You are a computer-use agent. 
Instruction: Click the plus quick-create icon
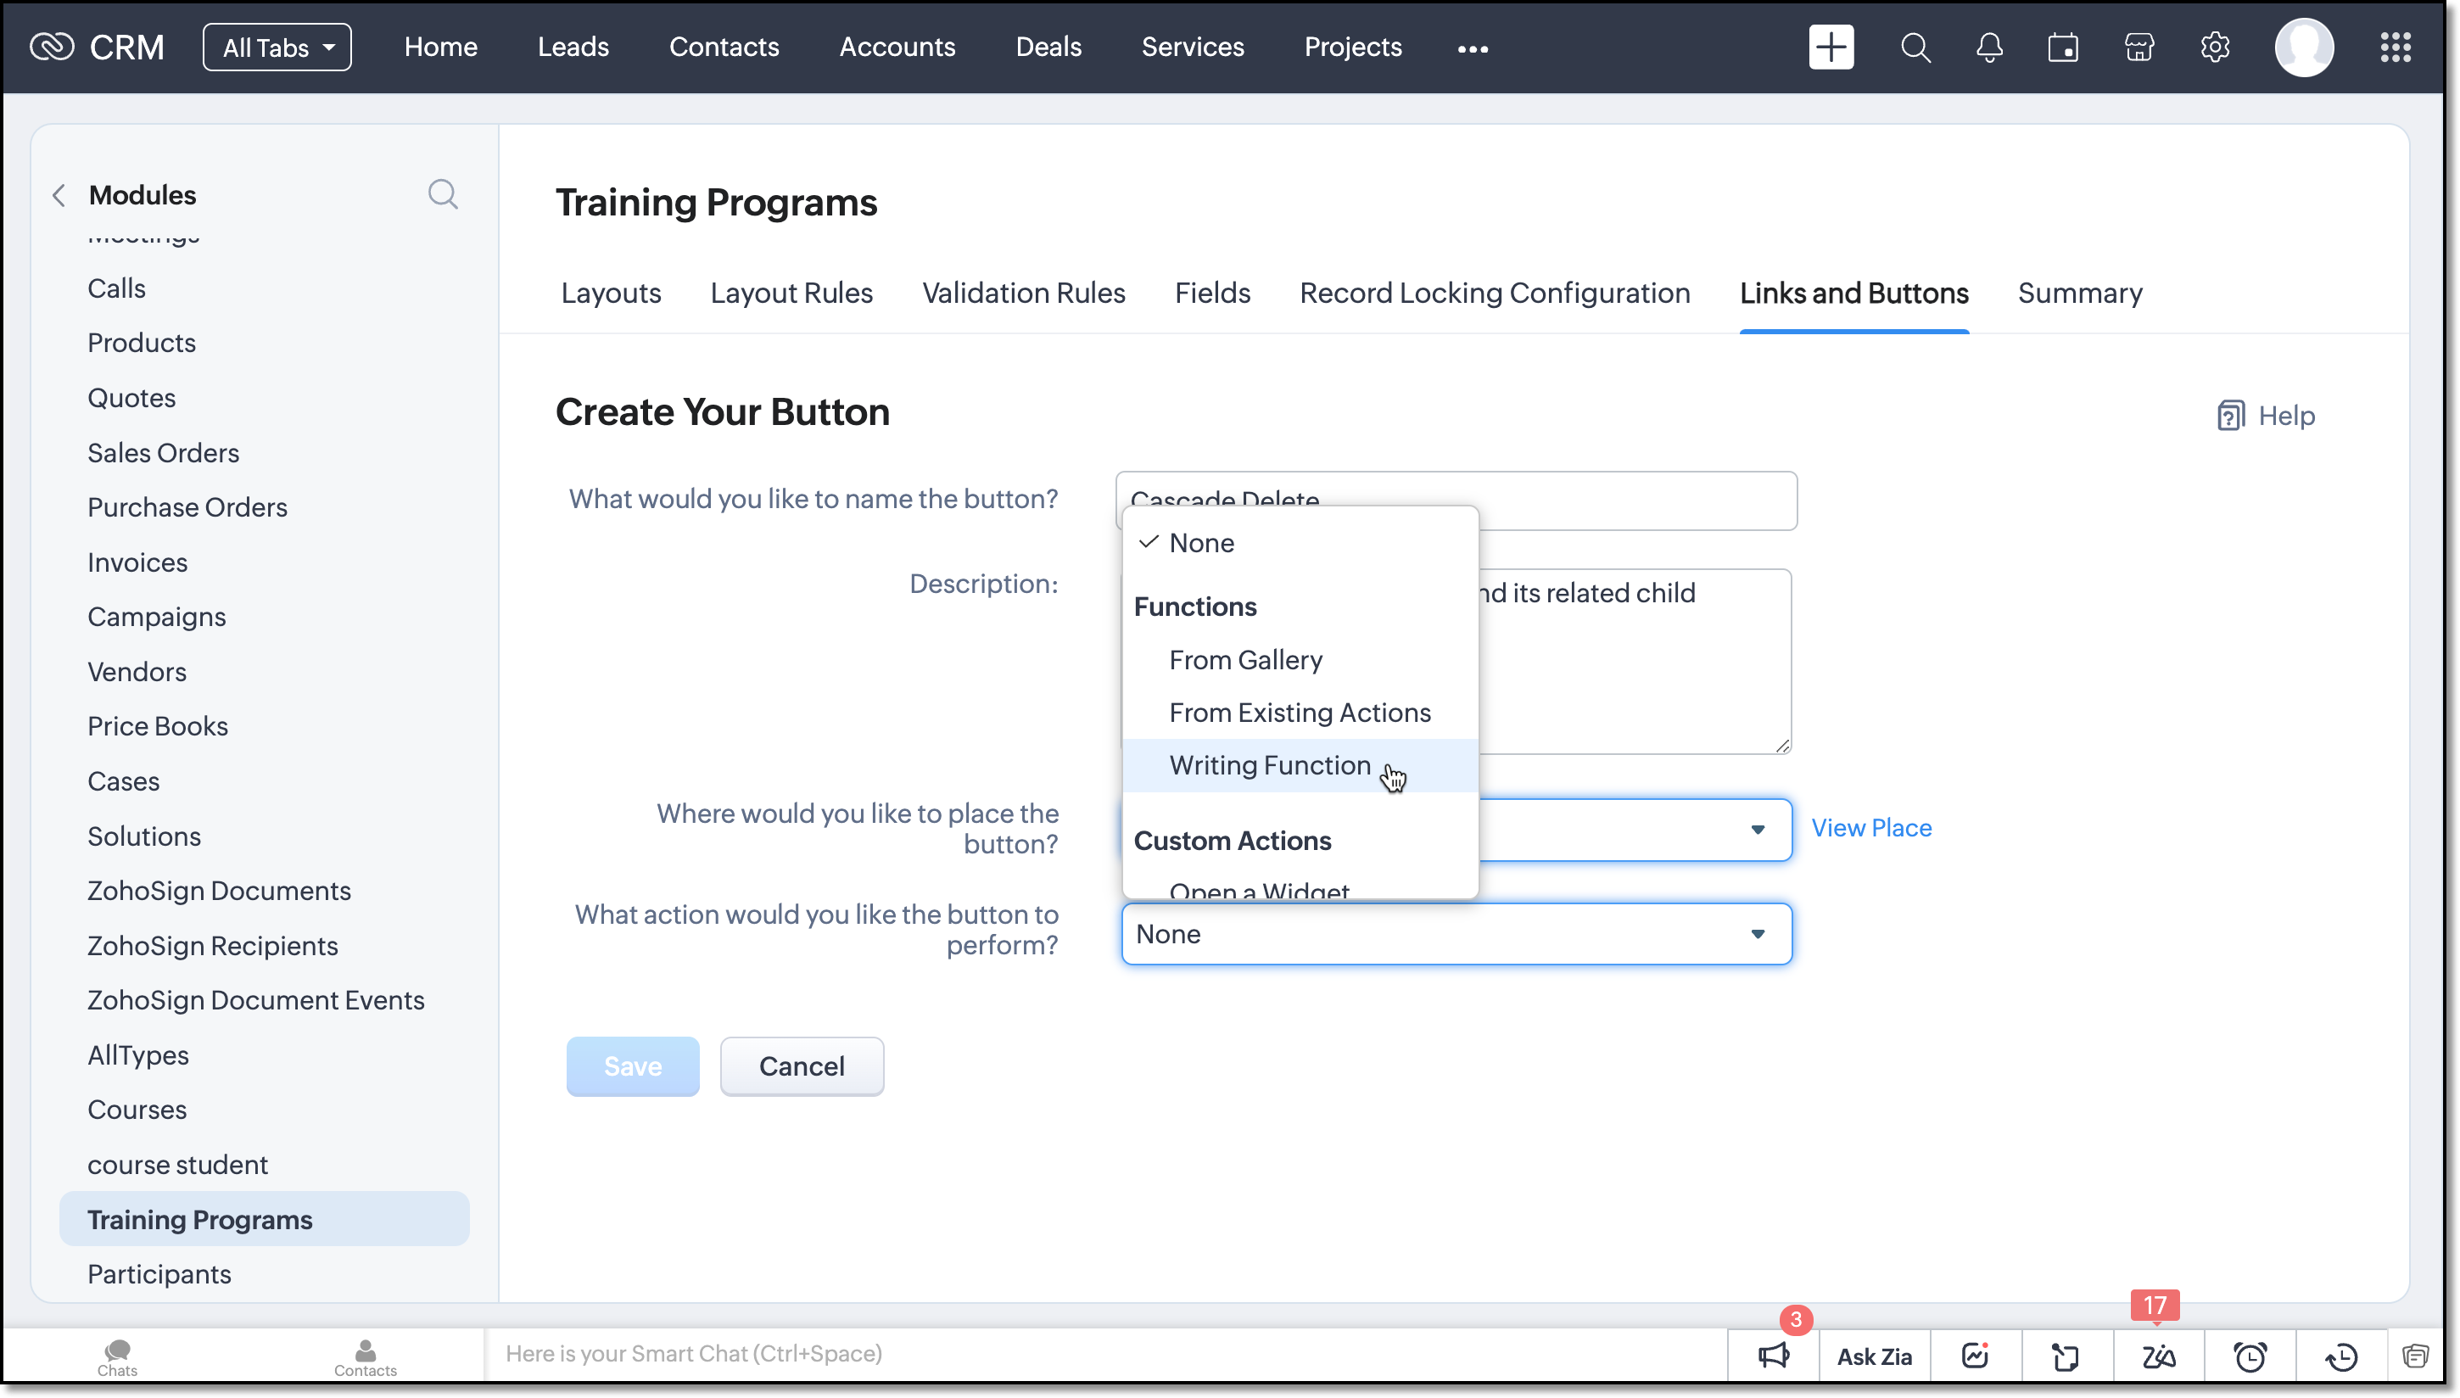click(1831, 47)
